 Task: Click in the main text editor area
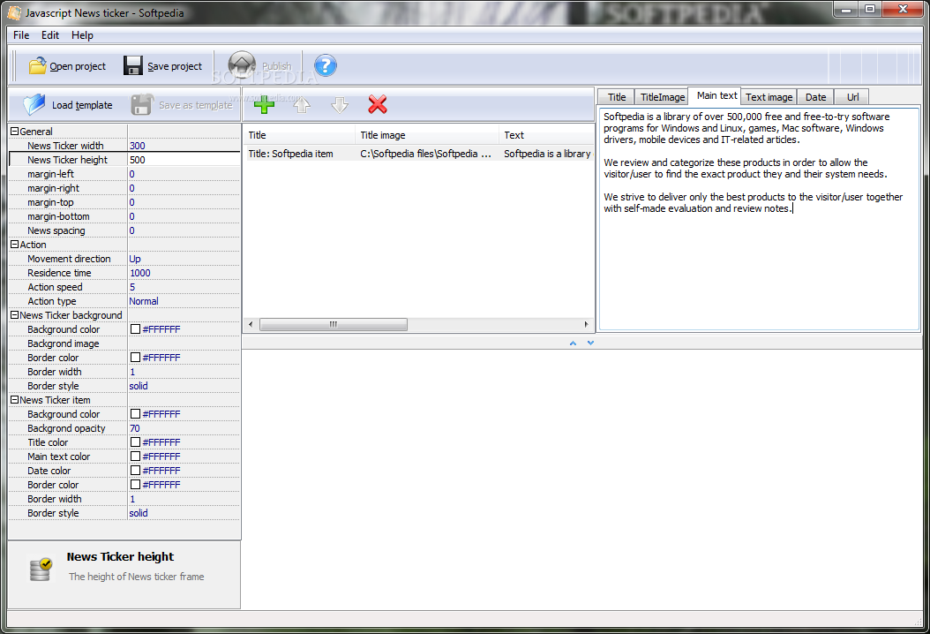pyautogui.click(x=759, y=219)
